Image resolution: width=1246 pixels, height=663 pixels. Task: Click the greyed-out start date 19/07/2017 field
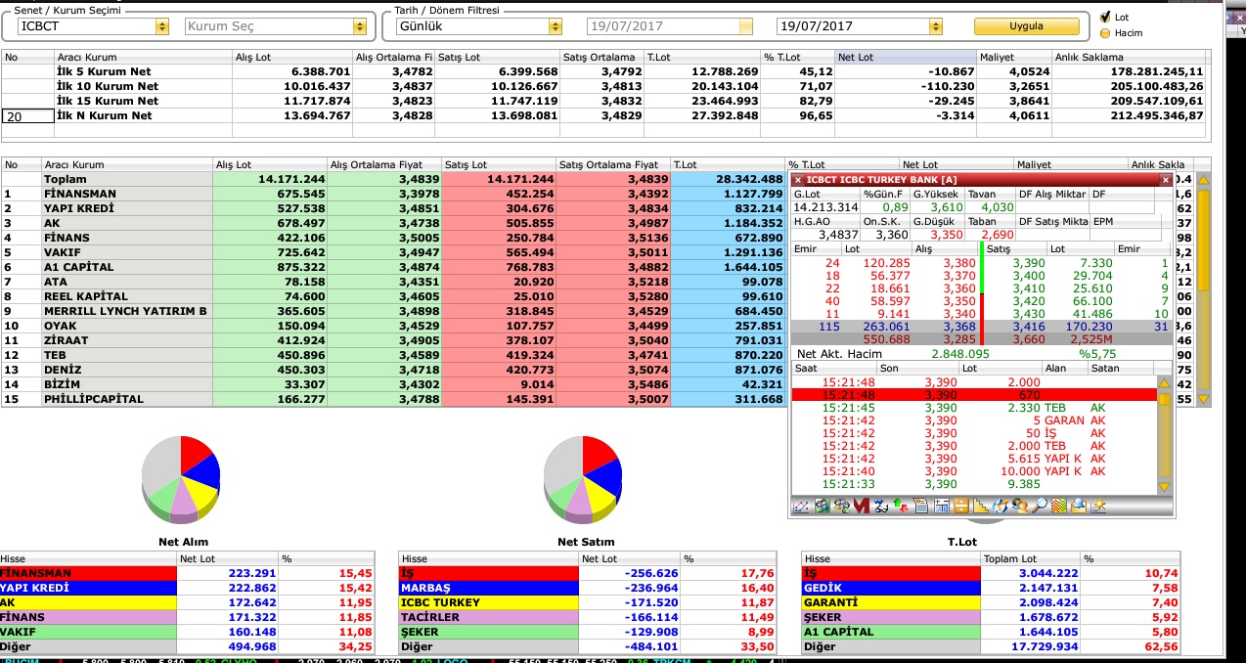pyautogui.click(x=670, y=26)
